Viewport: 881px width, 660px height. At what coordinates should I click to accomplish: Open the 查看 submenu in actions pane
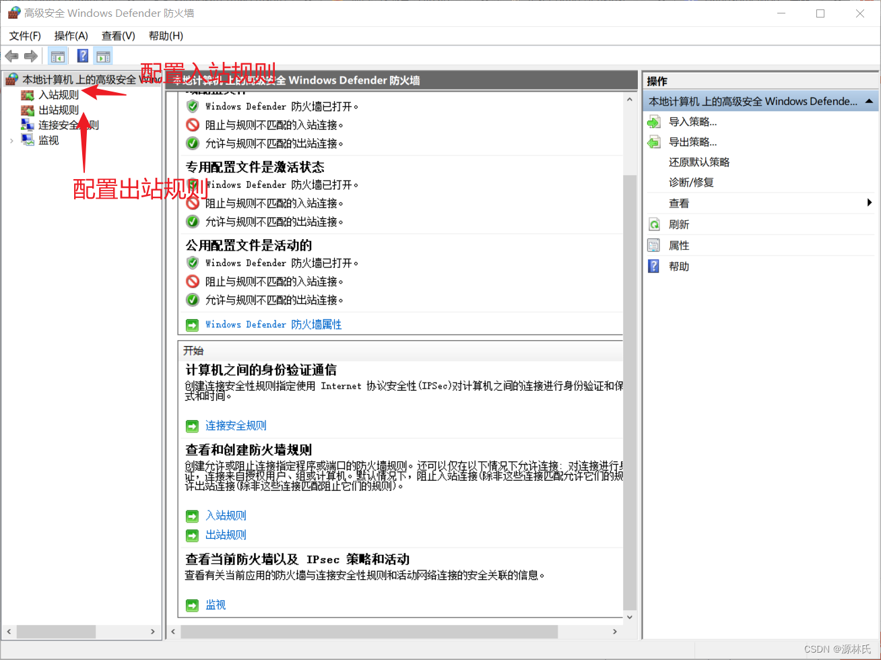679,203
